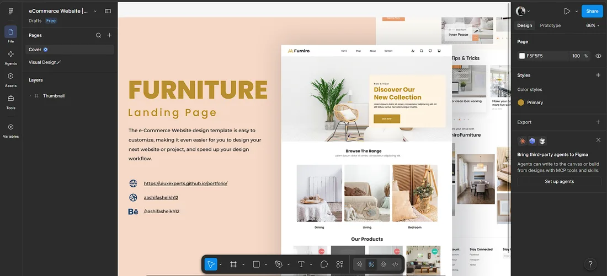Click the user avatar in top right
This screenshot has width=607, height=276.
521,11
